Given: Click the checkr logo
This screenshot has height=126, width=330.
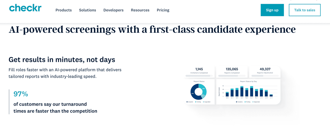Looking at the screenshot, I should [25, 8].
